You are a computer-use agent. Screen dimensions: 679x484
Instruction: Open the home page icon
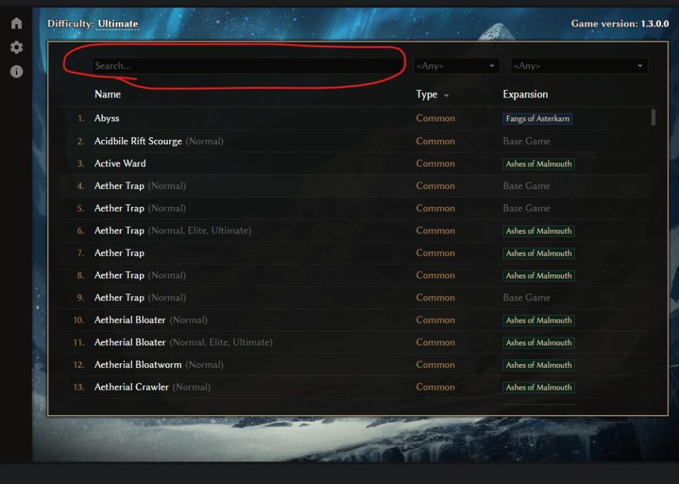pyautogui.click(x=17, y=23)
